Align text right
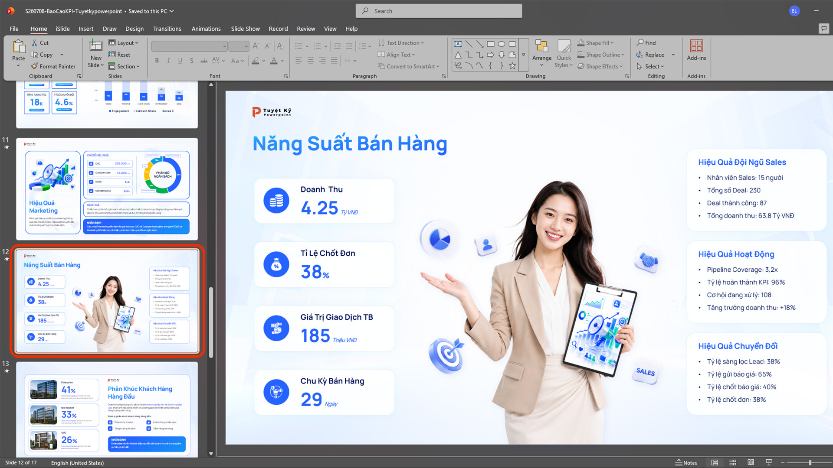The height and width of the screenshot is (468, 833). pyautogui.click(x=322, y=61)
